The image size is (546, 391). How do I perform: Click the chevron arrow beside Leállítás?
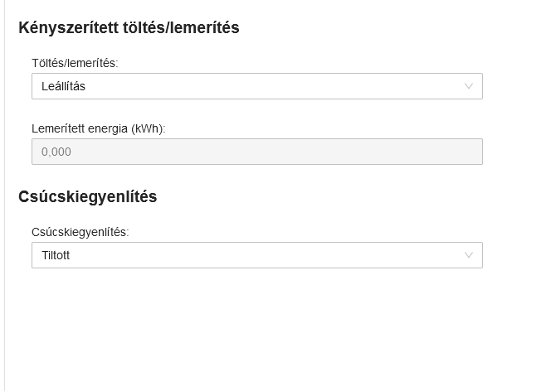pyautogui.click(x=469, y=86)
